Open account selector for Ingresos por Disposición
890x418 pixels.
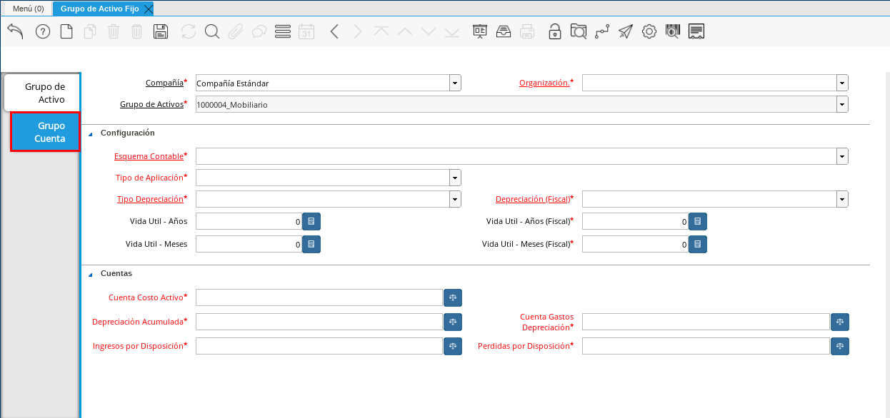point(453,346)
